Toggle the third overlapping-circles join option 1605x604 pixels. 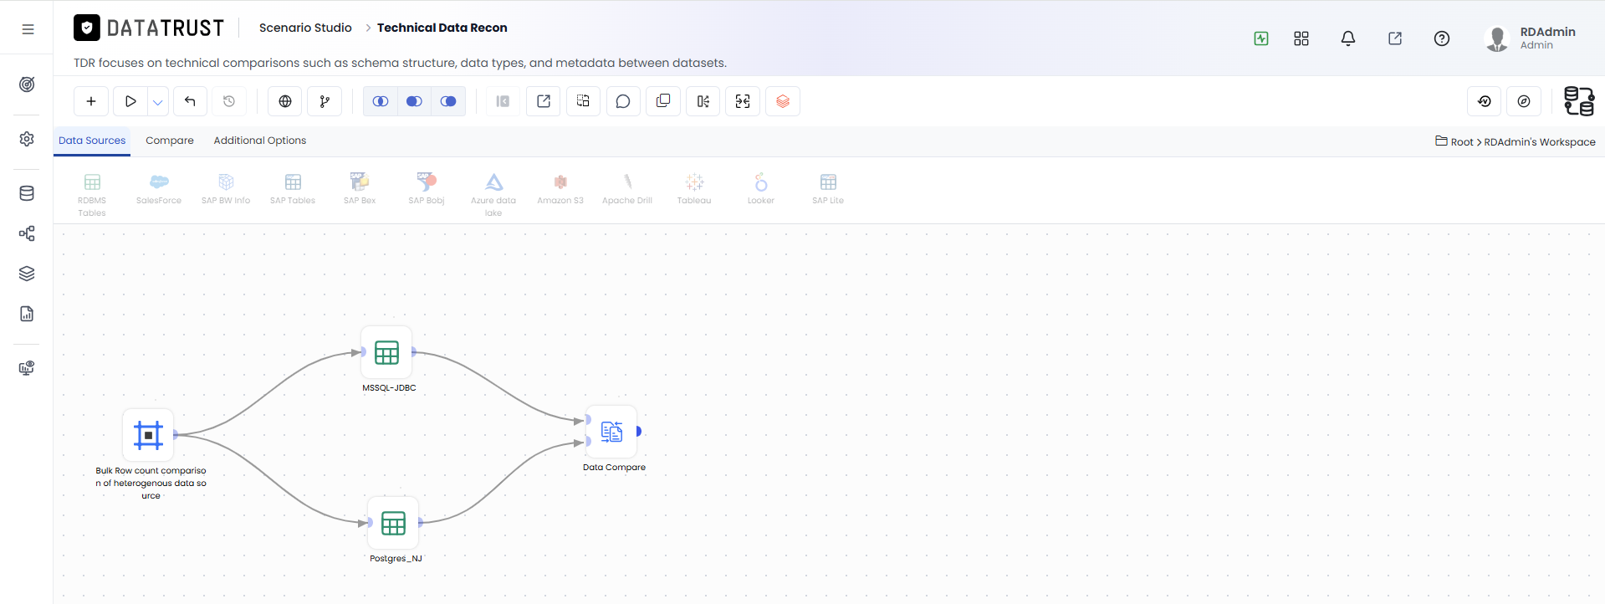448,101
